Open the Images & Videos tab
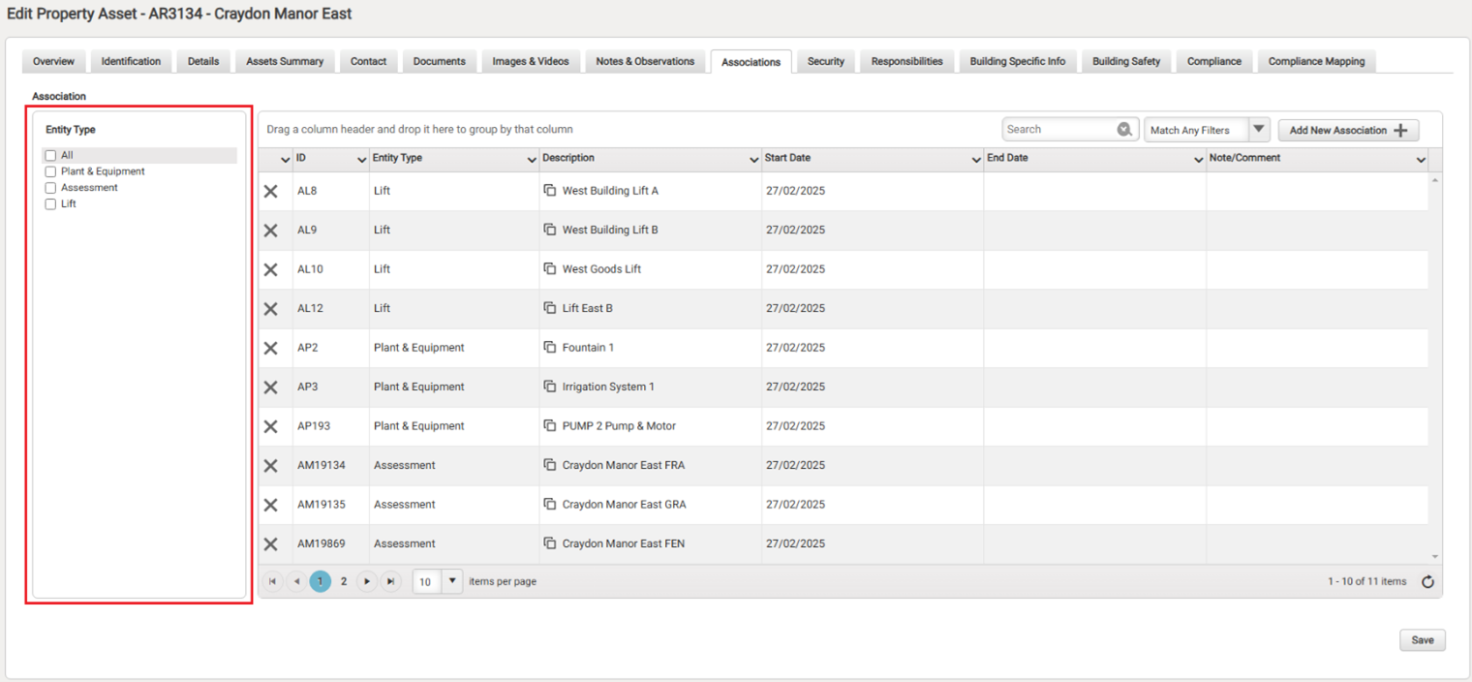This screenshot has height=682, width=1472. (531, 61)
